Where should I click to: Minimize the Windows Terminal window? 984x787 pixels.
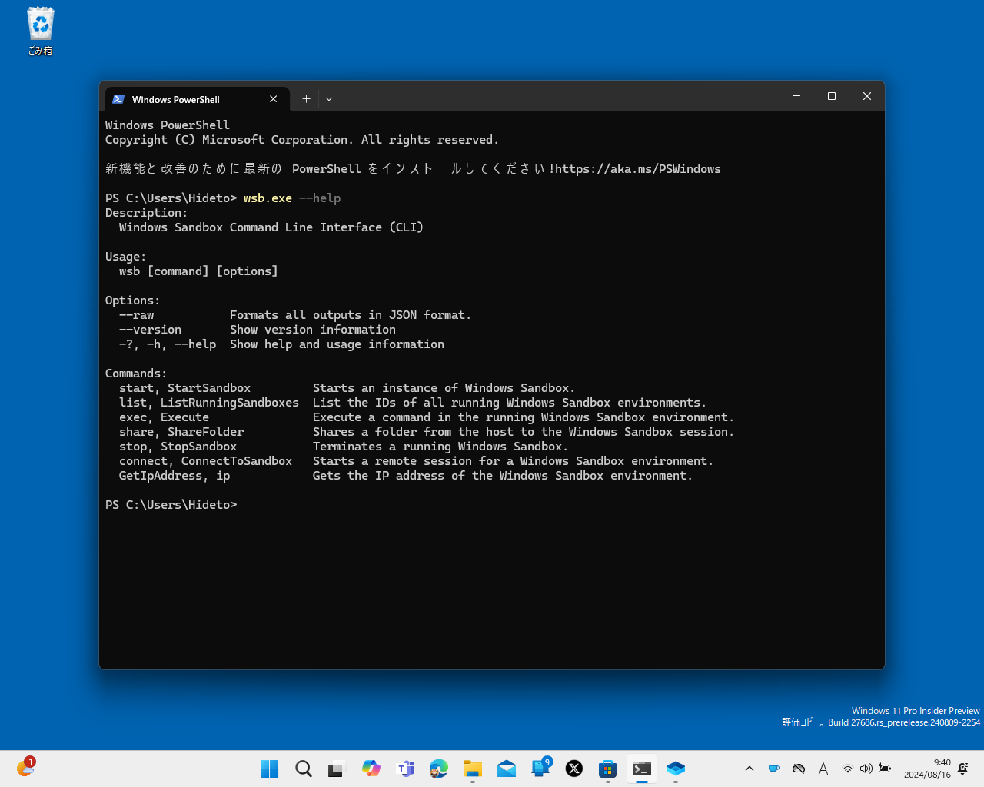click(x=796, y=96)
